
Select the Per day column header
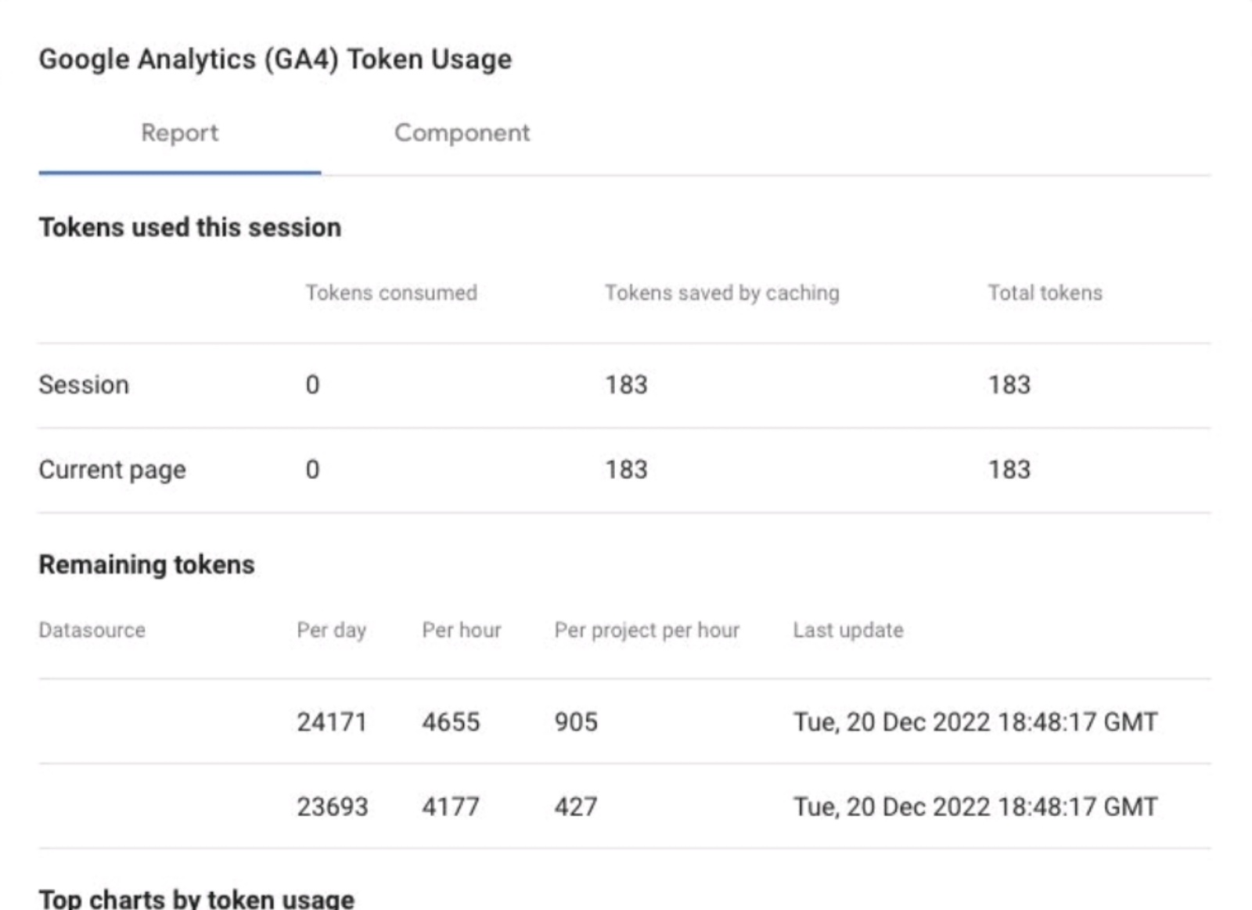pos(331,630)
